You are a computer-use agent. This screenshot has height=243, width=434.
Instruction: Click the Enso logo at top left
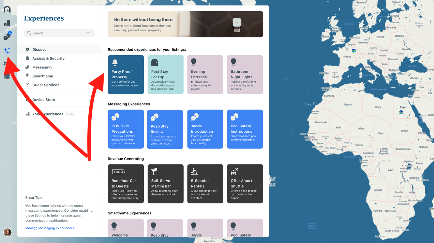coord(7,9)
